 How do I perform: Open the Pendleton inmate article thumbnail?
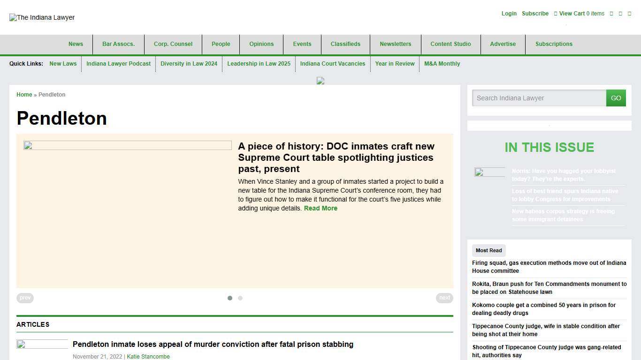pyautogui.click(x=42, y=345)
